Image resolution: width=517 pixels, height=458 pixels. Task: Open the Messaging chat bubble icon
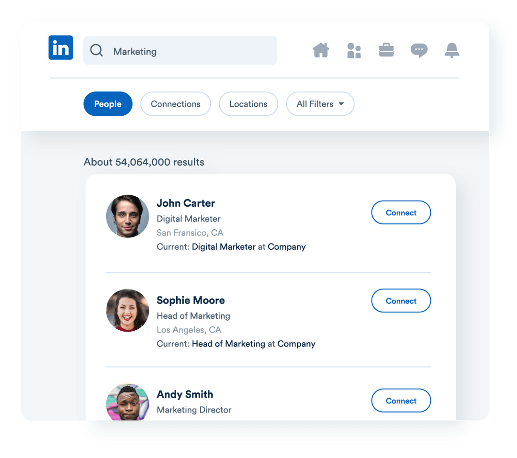[x=419, y=50]
